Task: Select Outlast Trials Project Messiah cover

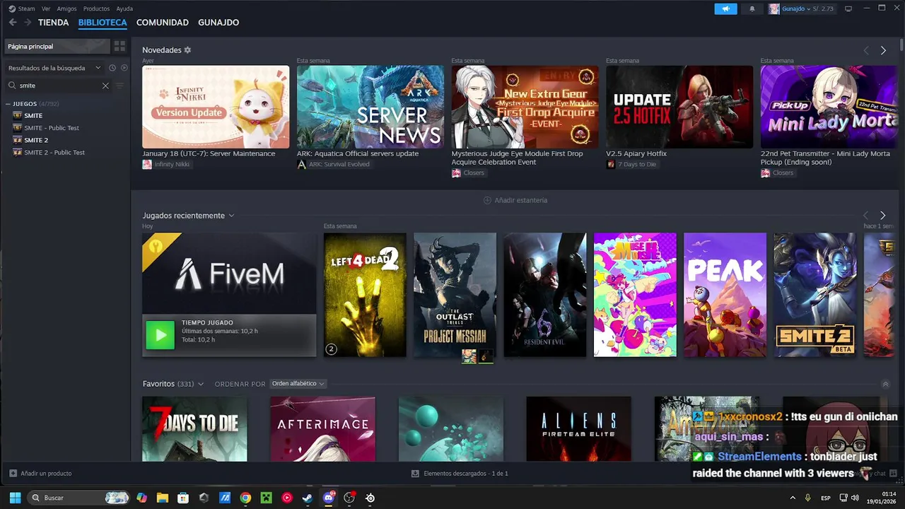Action: pos(455,295)
